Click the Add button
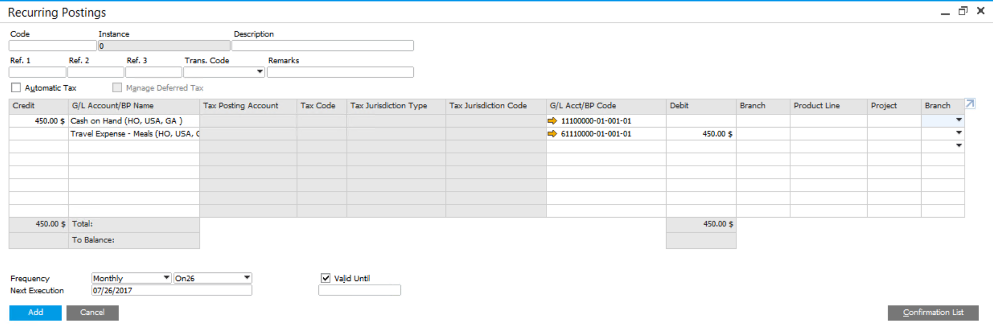This screenshot has height=326, width=993. tap(35, 313)
